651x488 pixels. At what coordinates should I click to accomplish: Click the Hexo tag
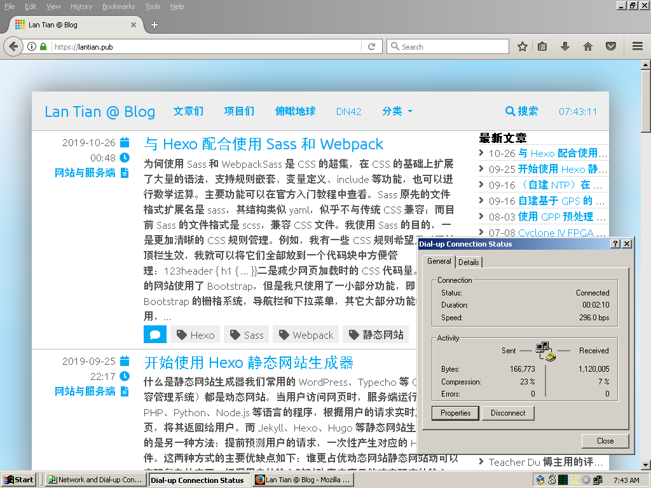195,334
